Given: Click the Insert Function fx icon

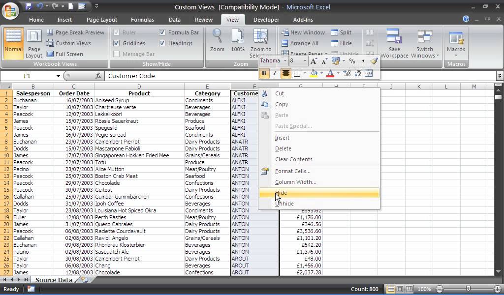Looking at the screenshot, I should pyautogui.click(x=98, y=76).
